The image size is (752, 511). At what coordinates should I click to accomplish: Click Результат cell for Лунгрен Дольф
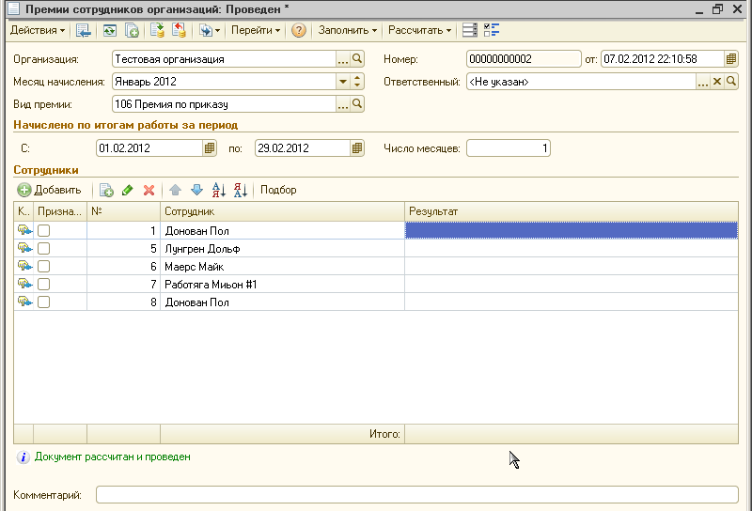(x=572, y=248)
